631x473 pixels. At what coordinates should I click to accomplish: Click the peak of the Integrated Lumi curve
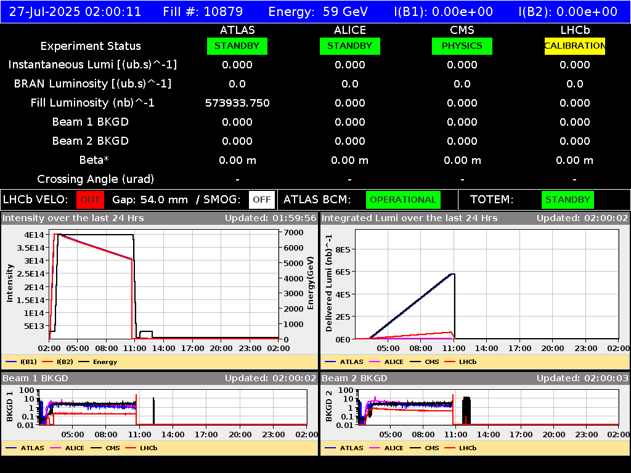point(452,274)
